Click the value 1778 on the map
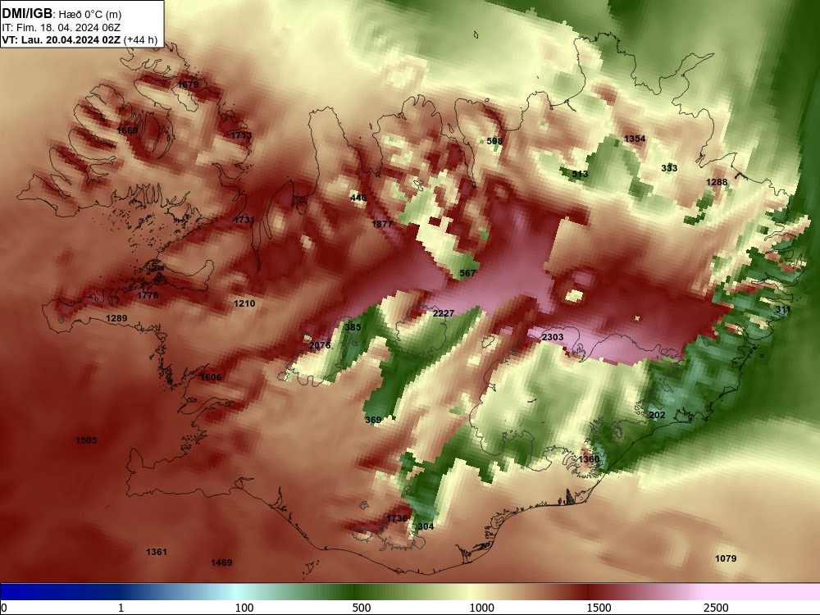The image size is (820, 615). (x=148, y=295)
